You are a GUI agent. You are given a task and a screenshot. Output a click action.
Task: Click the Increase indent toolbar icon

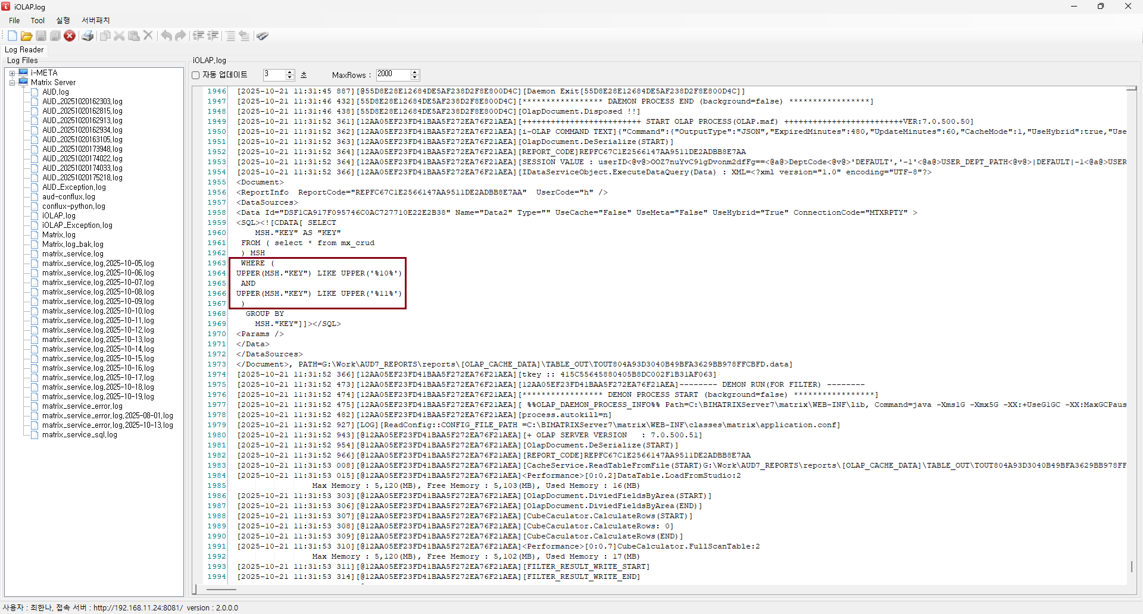point(198,36)
